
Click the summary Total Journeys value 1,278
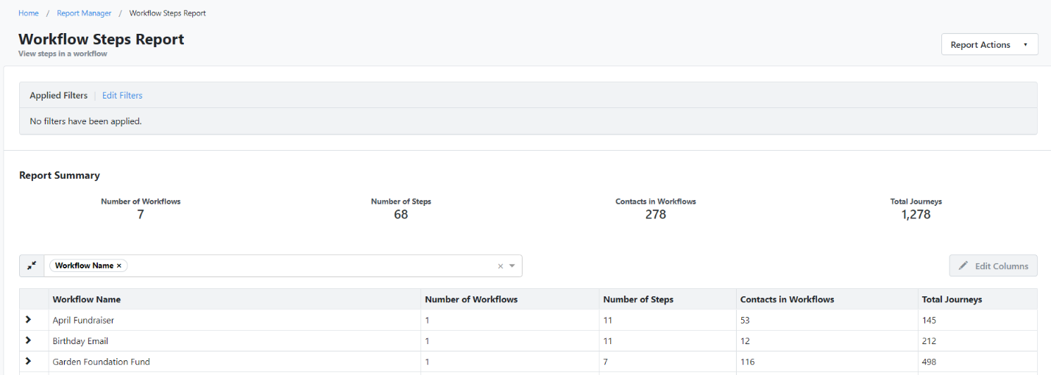coord(916,215)
